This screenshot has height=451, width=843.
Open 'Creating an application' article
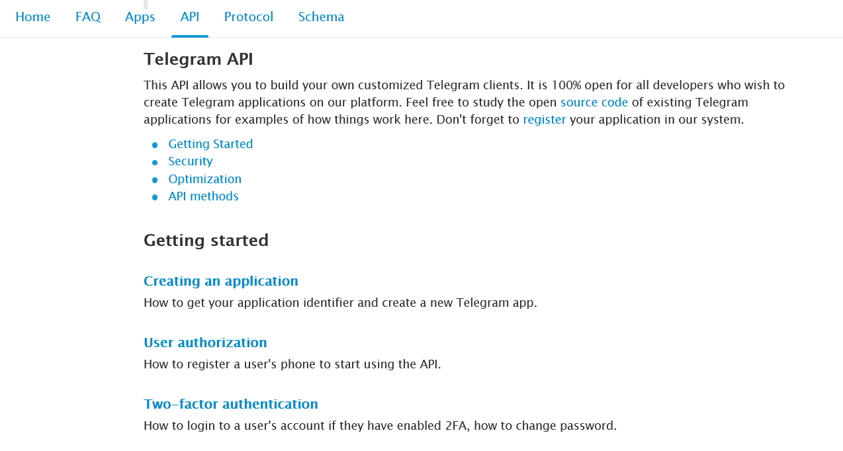pos(221,281)
